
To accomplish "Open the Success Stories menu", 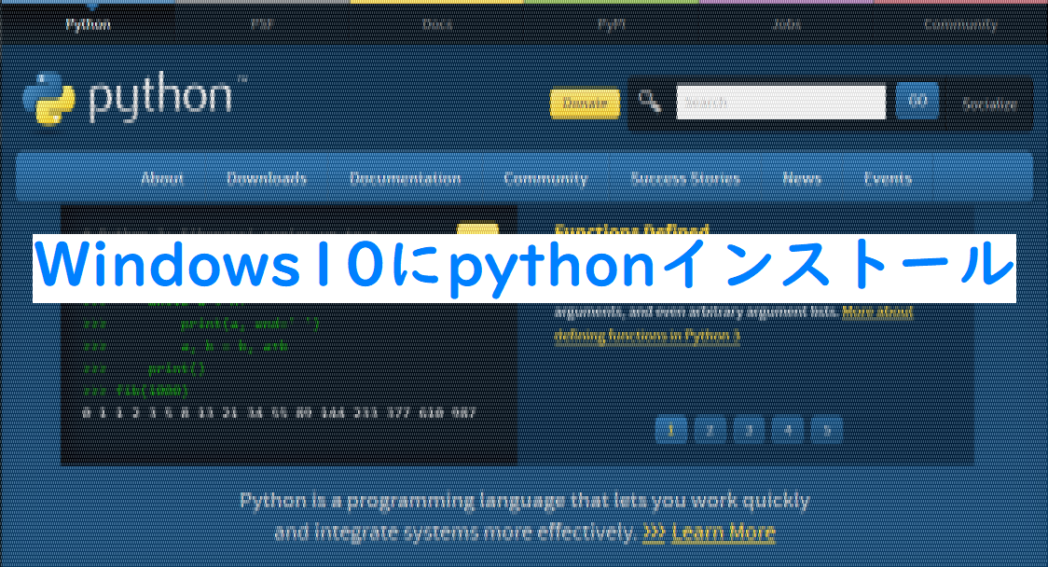I will coord(685,179).
